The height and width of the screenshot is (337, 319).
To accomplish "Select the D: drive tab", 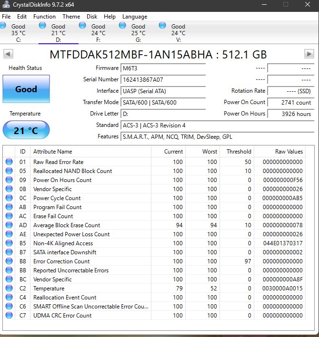I will 59,32.
